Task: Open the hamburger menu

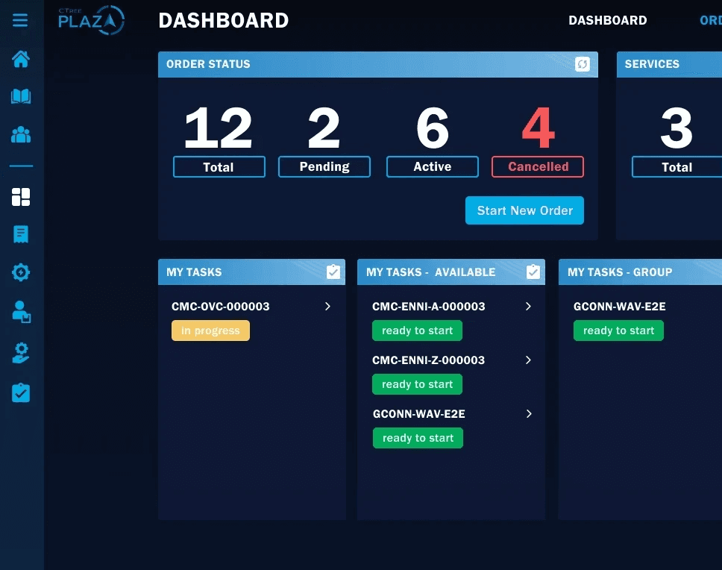Action: coord(20,20)
